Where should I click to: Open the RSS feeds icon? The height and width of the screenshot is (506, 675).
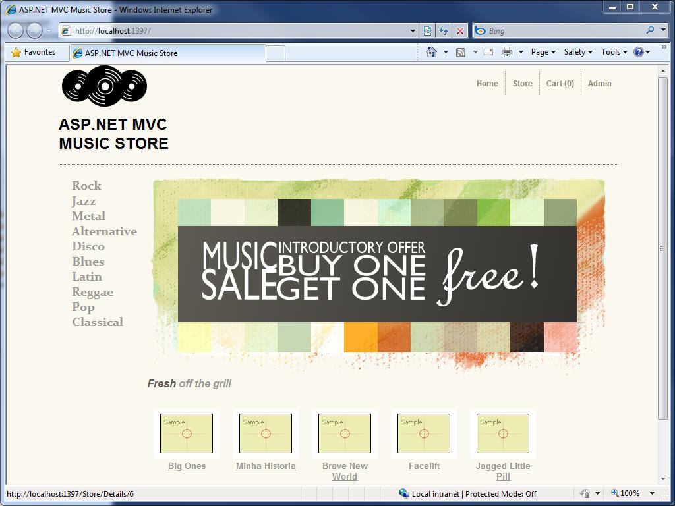[x=461, y=51]
